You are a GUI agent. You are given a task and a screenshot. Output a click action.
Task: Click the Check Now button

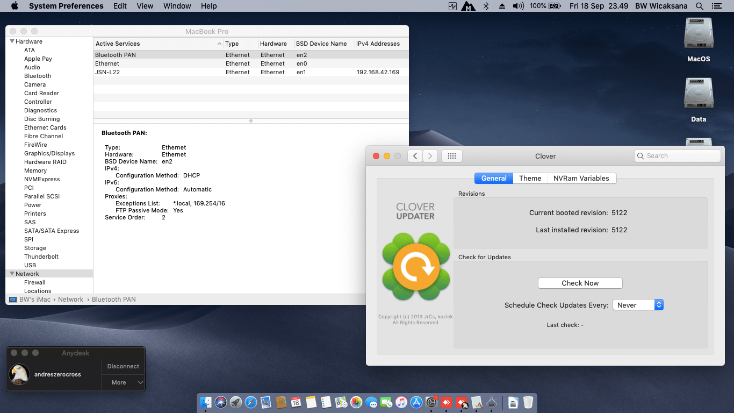pos(580,283)
